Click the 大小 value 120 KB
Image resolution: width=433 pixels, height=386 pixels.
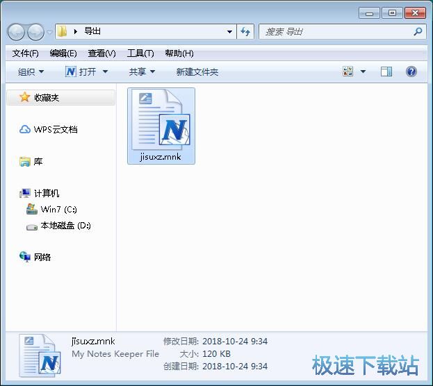[217, 354]
